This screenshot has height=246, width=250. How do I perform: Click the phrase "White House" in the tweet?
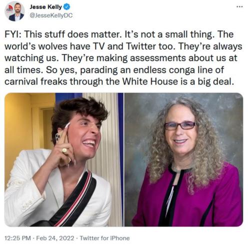point(150,81)
